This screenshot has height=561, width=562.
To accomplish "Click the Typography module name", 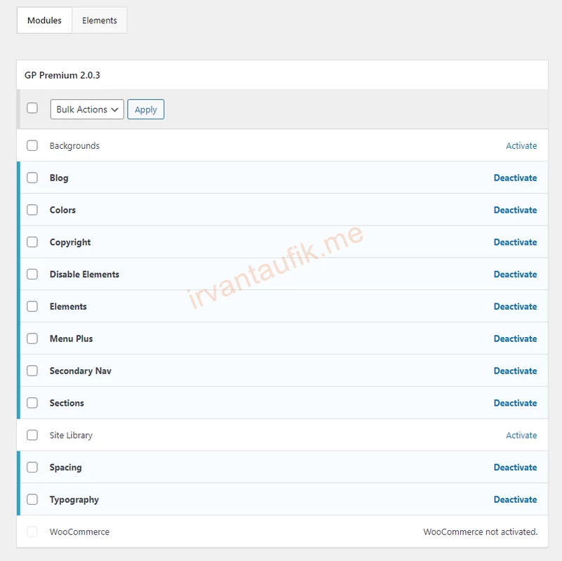I will click(x=74, y=500).
